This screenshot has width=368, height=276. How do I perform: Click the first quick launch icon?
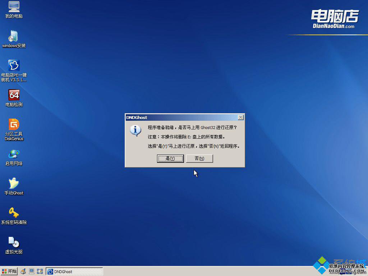pyautogui.click(x=23, y=272)
